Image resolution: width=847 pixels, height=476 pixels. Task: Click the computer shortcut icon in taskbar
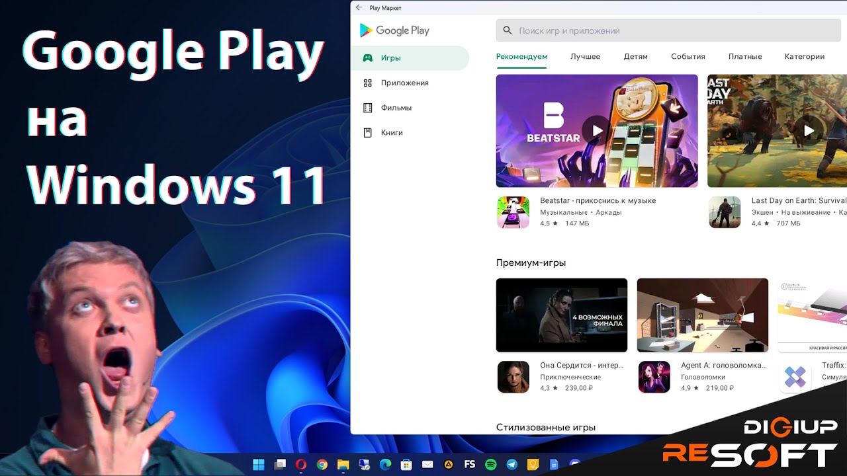364,465
